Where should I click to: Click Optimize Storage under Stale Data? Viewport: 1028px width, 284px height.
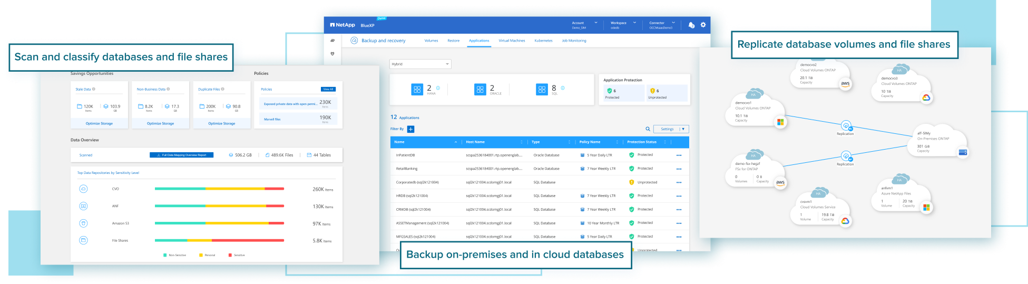point(99,123)
